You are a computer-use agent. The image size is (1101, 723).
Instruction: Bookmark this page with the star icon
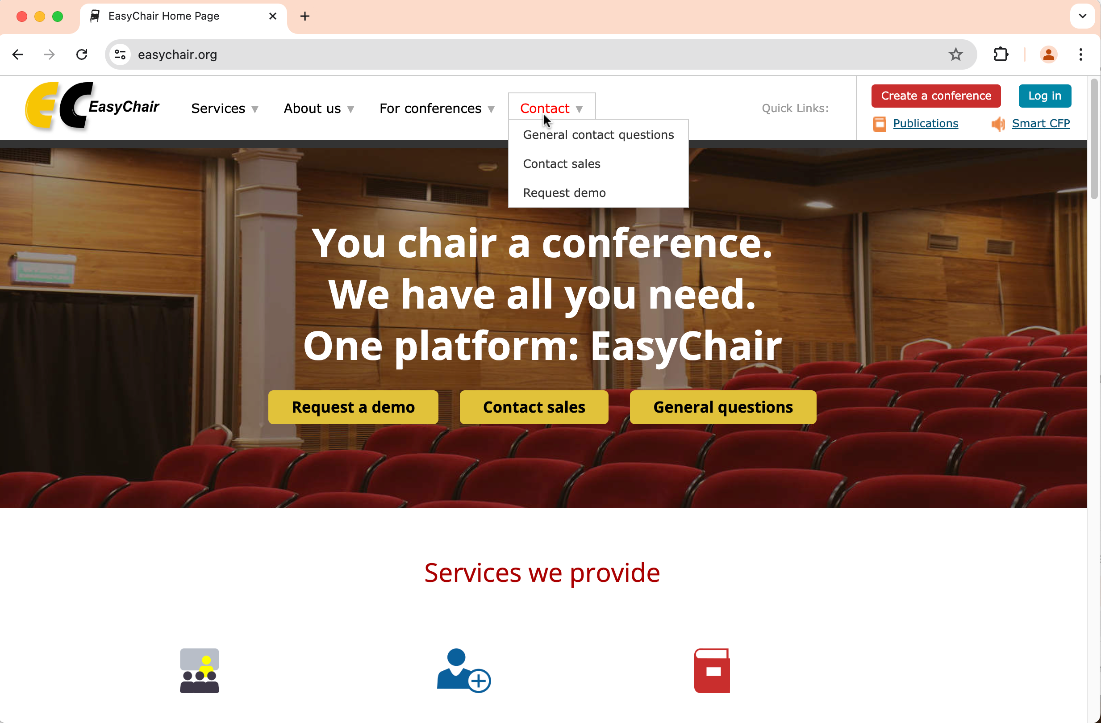tap(955, 54)
